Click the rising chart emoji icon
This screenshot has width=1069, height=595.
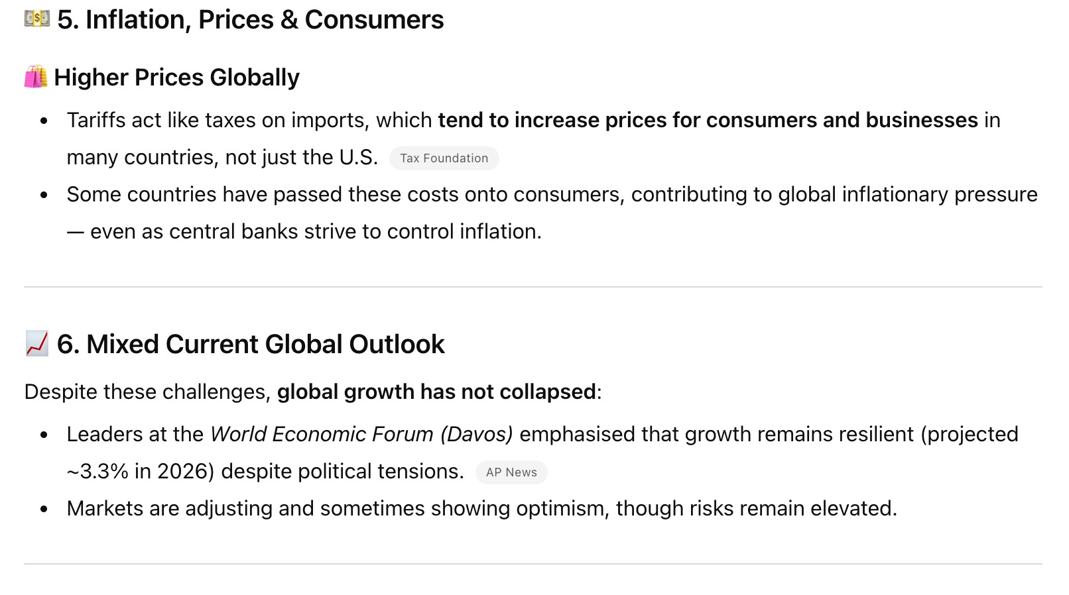click(36, 344)
